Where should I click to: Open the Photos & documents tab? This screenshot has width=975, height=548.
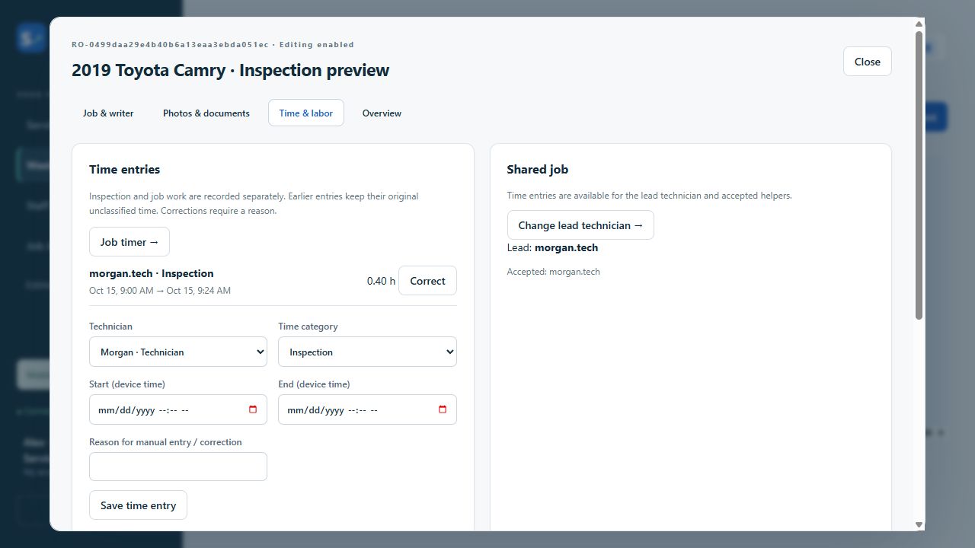[206, 113]
